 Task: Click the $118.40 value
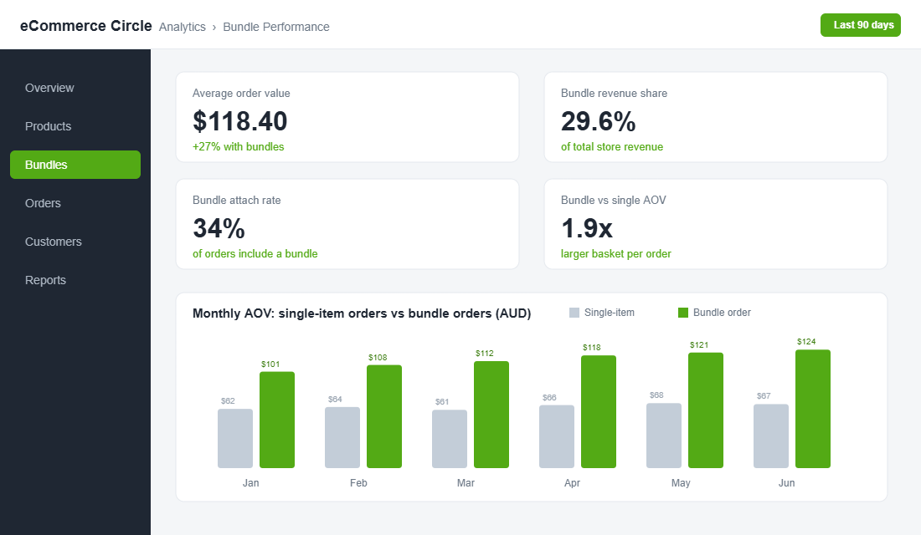[239, 121]
